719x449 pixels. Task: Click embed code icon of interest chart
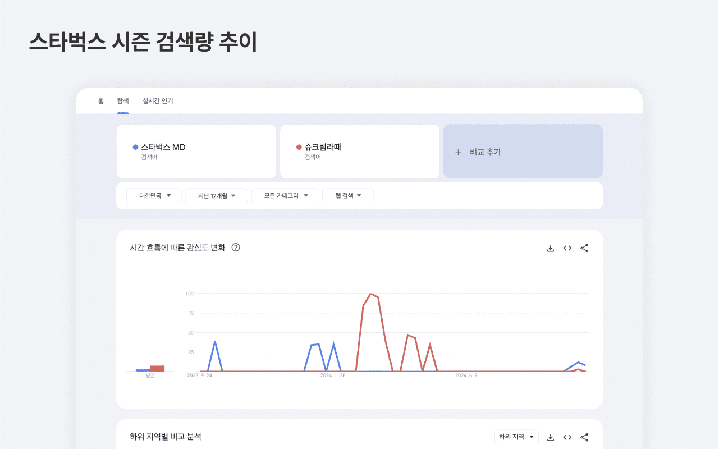pyautogui.click(x=567, y=248)
